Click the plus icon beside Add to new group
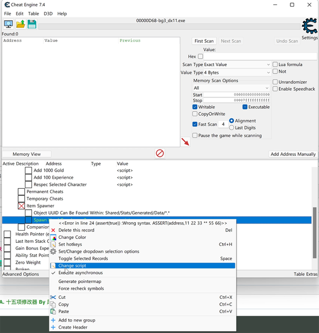 pos(53,320)
